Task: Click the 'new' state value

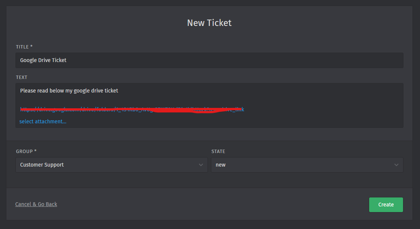Action: (x=221, y=165)
